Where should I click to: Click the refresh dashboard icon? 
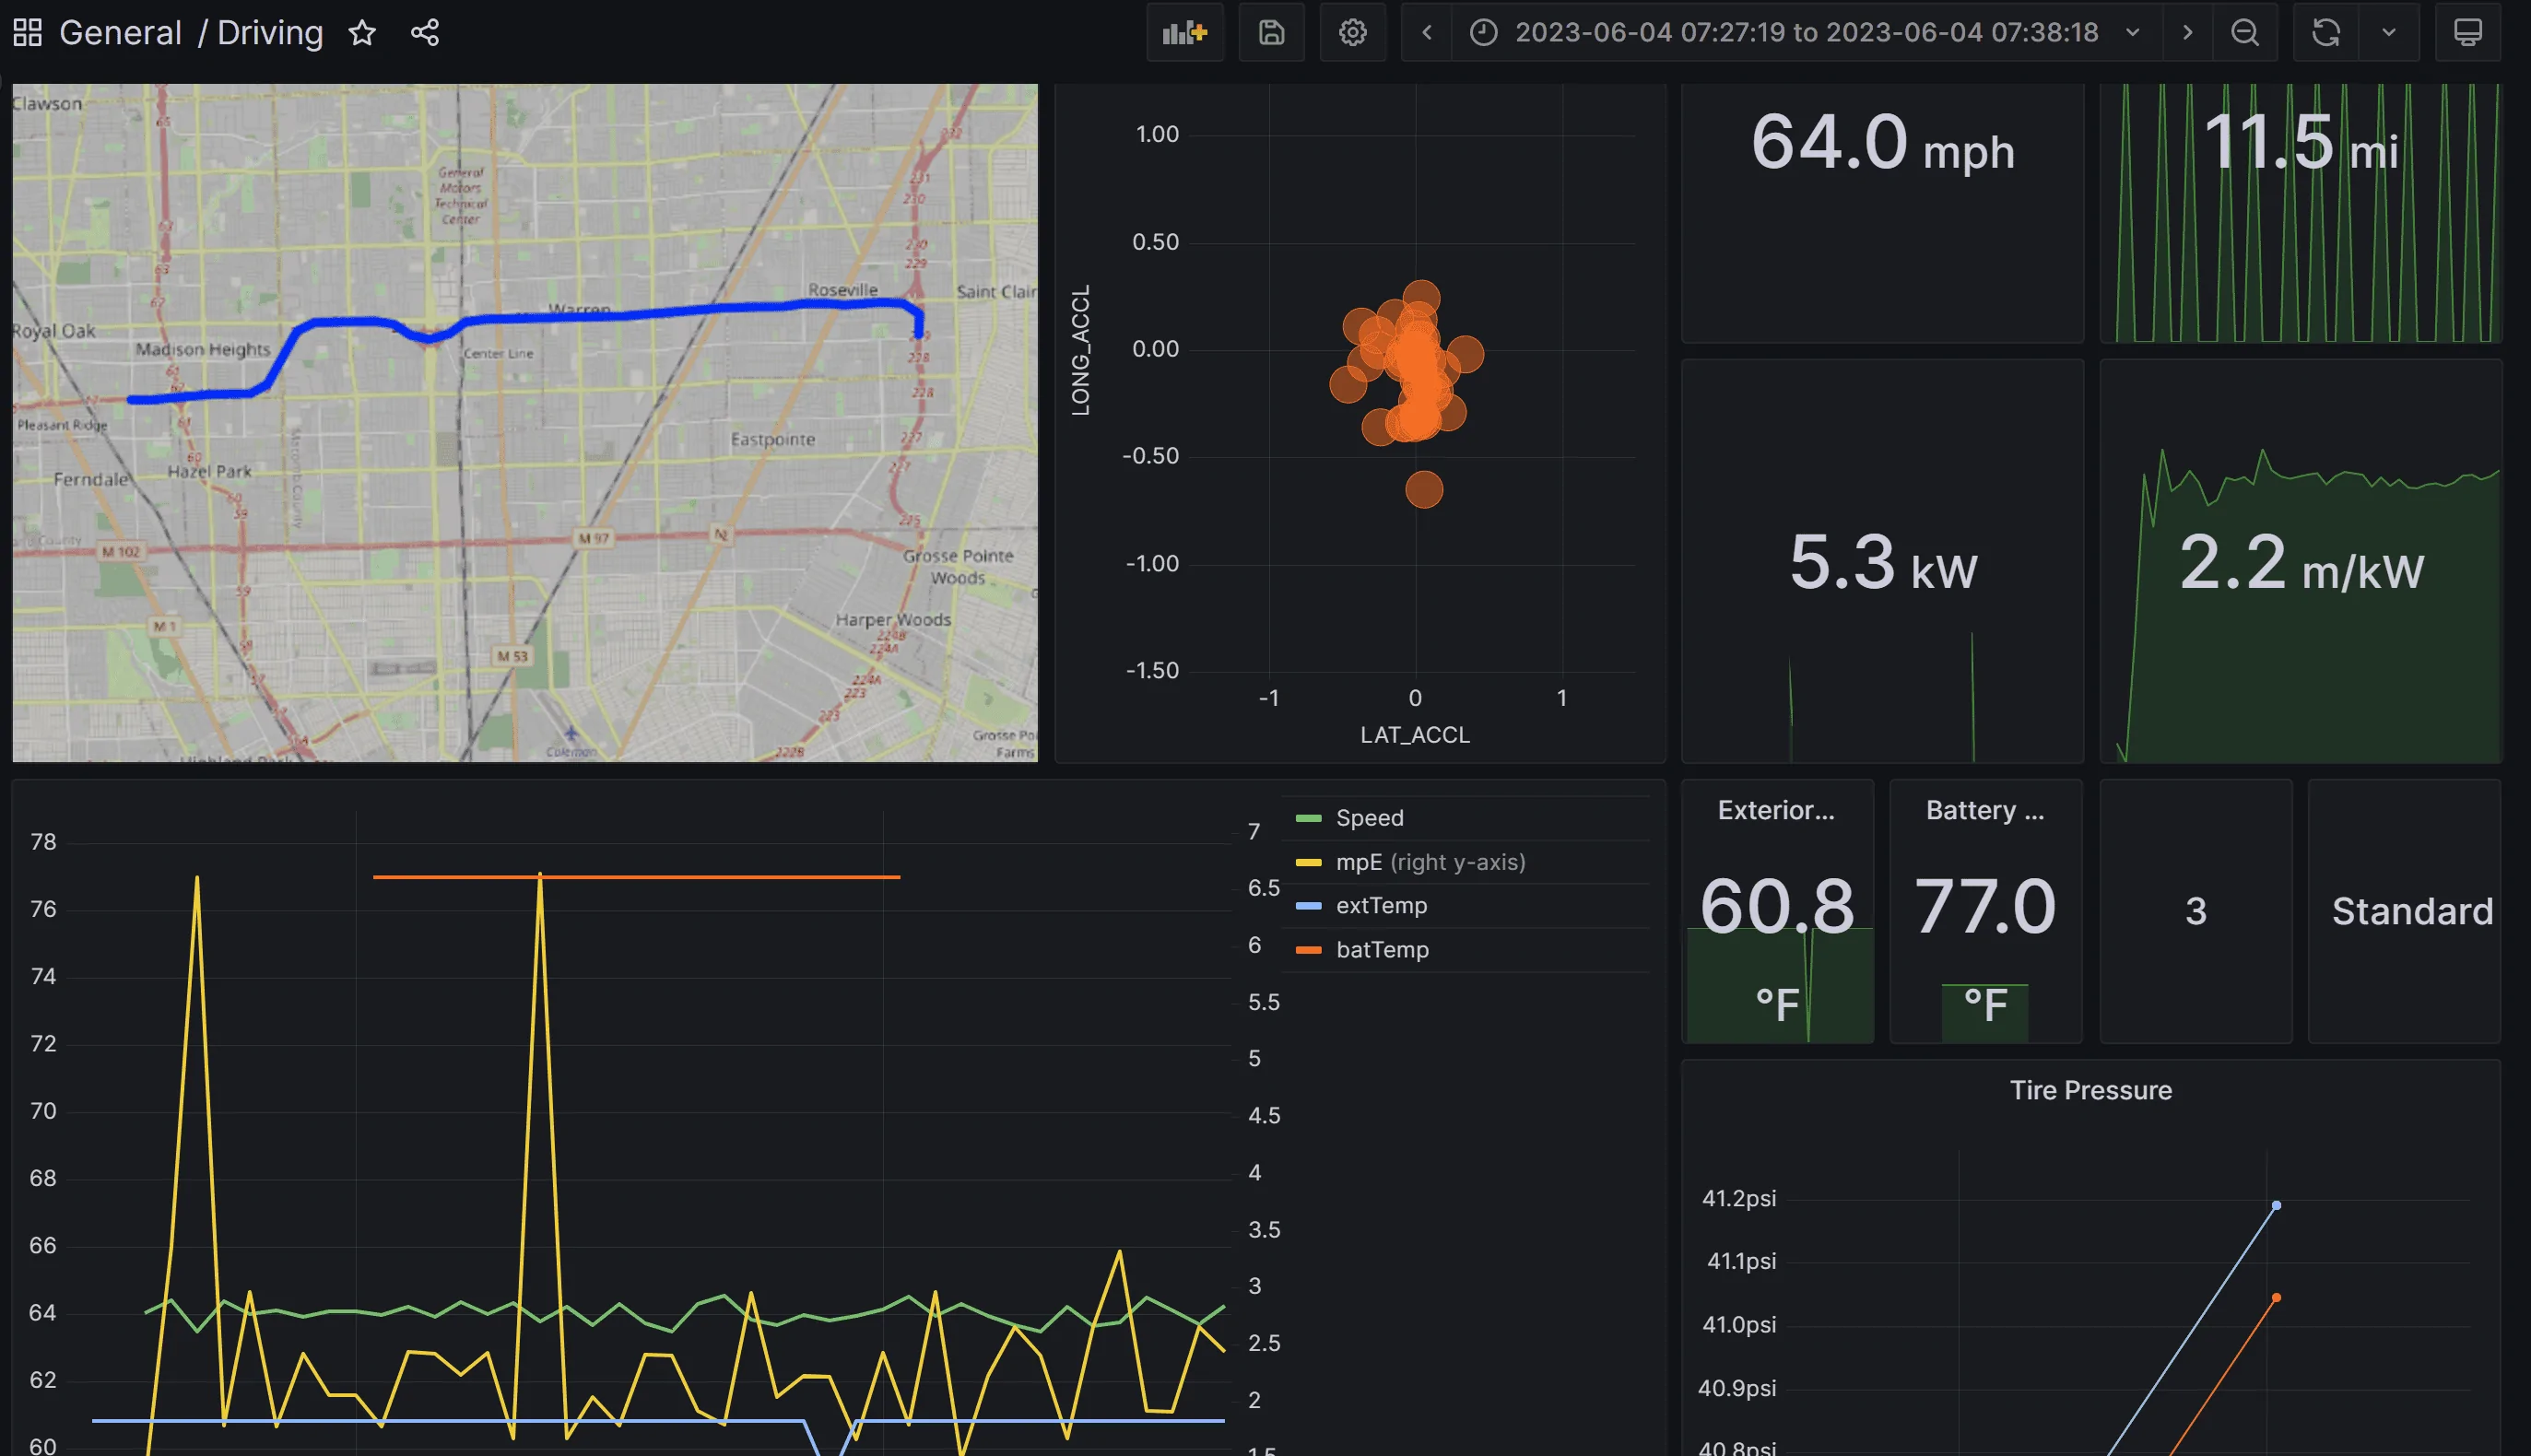click(x=2325, y=33)
